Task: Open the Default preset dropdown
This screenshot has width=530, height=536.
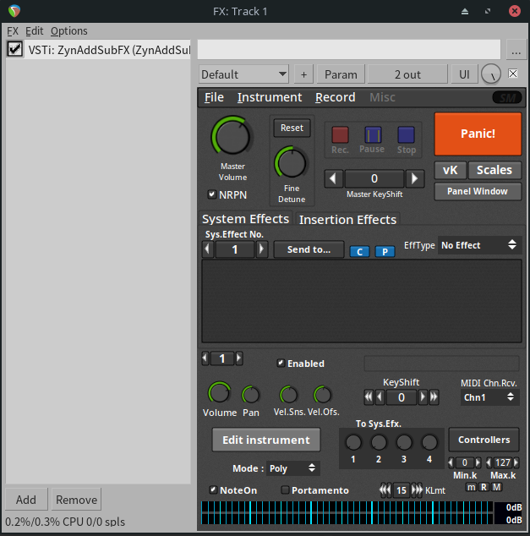Action: (243, 74)
